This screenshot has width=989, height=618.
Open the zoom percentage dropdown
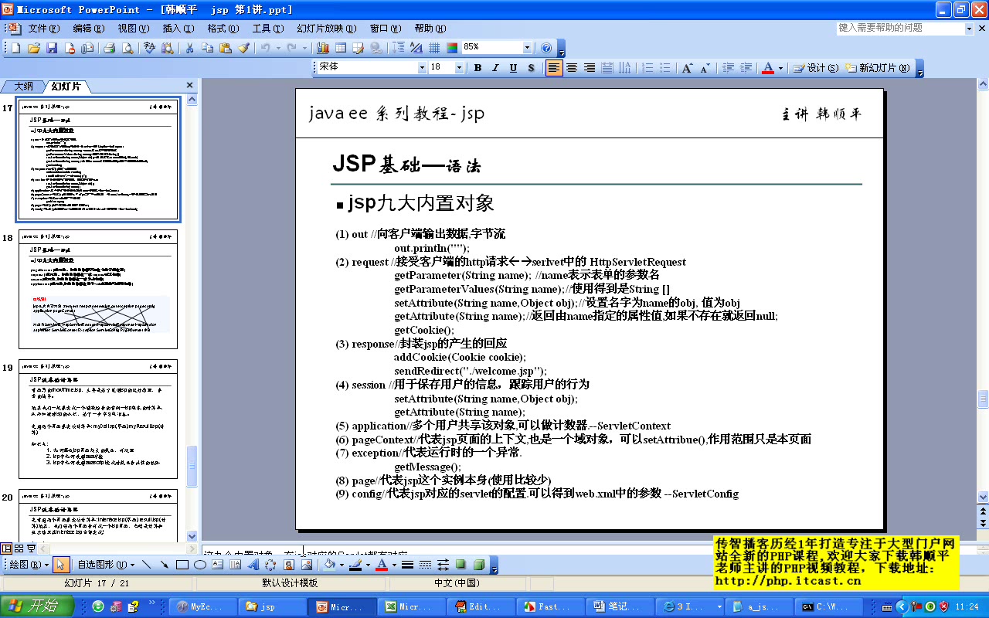tap(527, 48)
